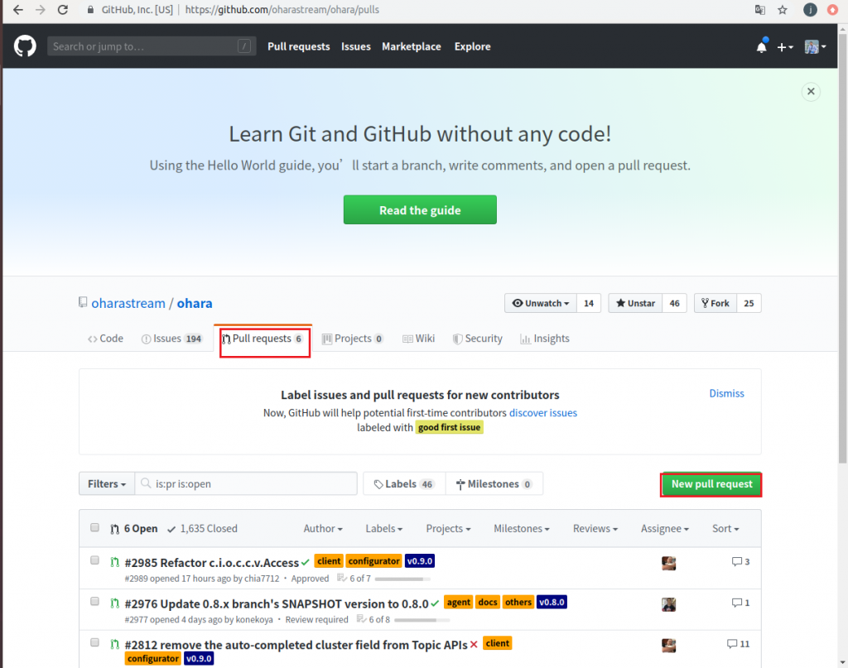Image resolution: width=848 pixels, height=668 pixels.
Task: Open comments of PR #2976
Action: click(x=740, y=603)
